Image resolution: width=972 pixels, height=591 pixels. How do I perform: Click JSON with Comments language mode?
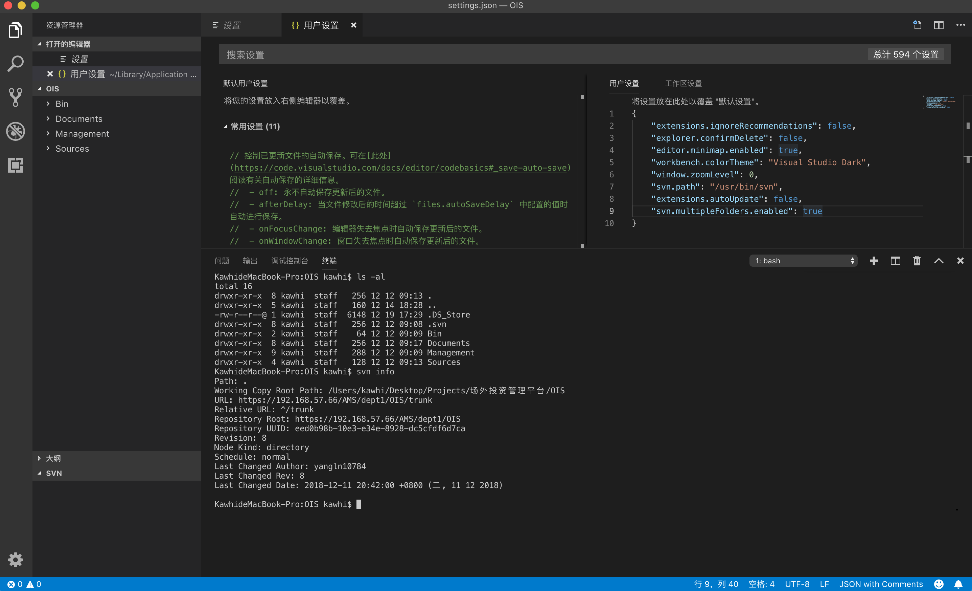pos(881,584)
